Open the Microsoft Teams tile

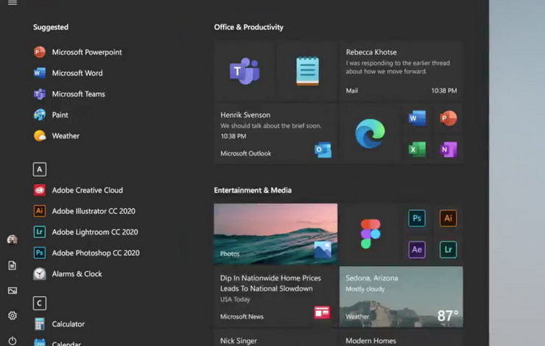pos(245,71)
